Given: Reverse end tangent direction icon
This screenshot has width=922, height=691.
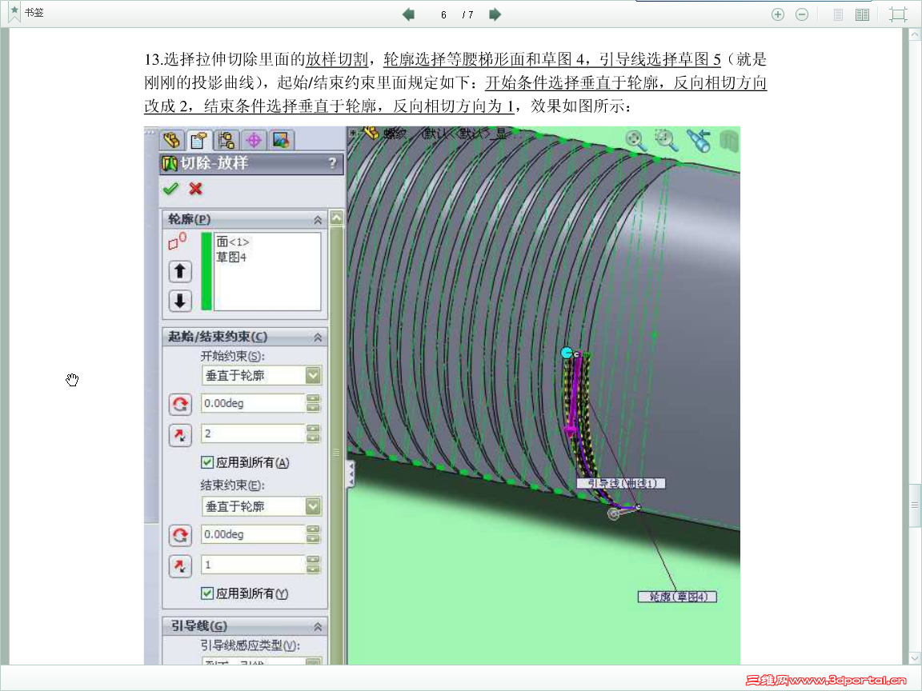Looking at the screenshot, I should 180,566.
